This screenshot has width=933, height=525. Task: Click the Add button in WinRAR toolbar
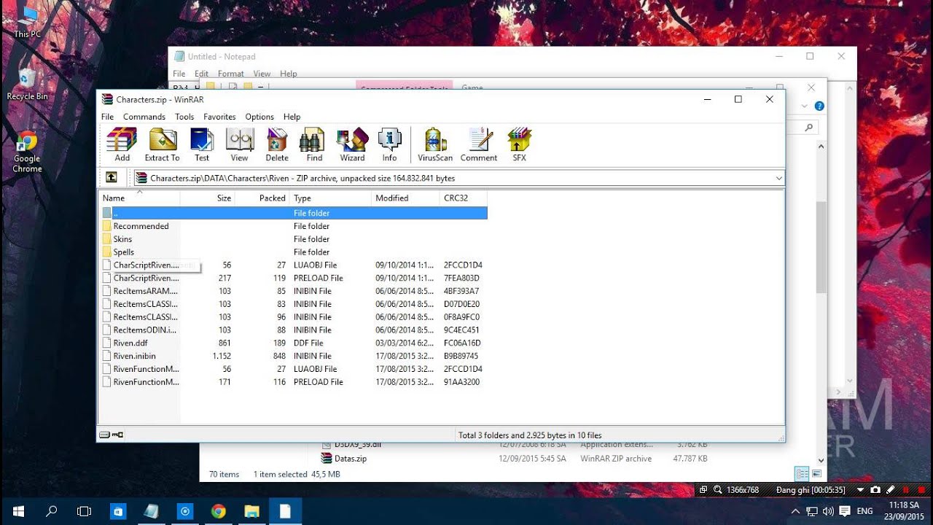tap(122, 144)
